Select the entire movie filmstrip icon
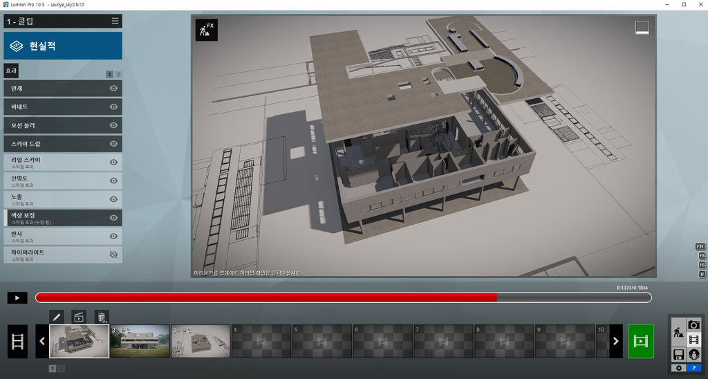This screenshot has height=379, width=708. [x=17, y=341]
